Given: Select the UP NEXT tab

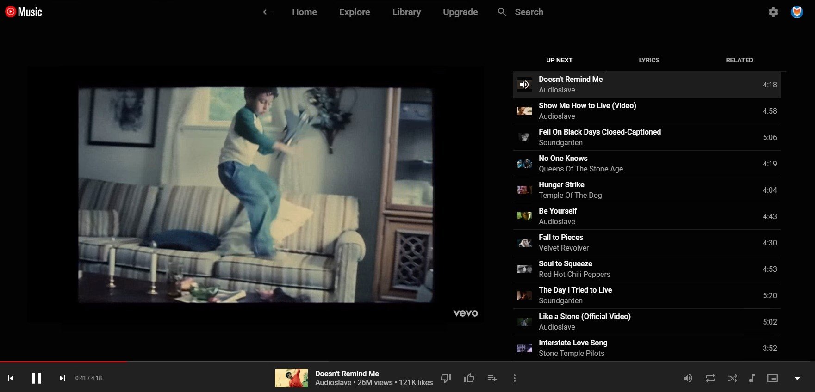Looking at the screenshot, I should (559, 60).
